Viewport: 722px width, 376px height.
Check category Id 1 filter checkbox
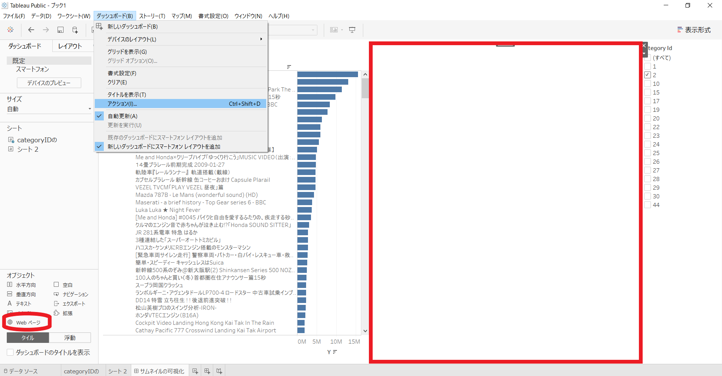click(x=647, y=66)
